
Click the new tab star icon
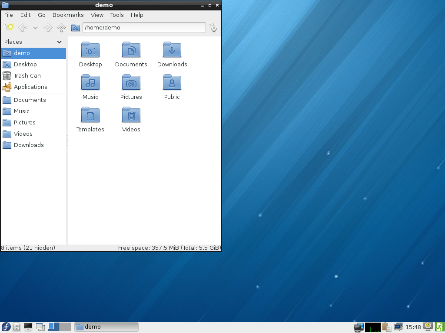[x=9, y=27]
